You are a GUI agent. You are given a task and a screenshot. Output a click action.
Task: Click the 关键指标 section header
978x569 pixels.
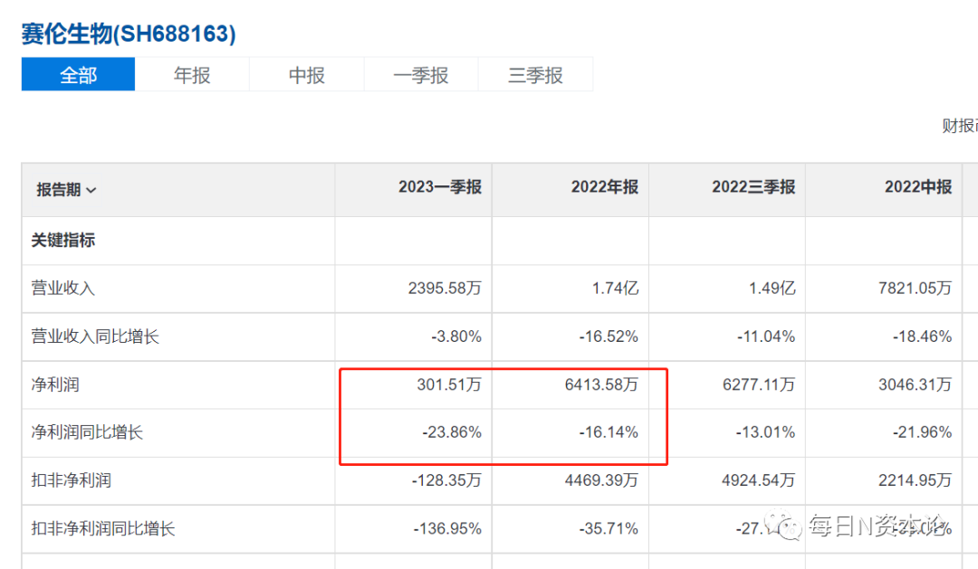(63, 240)
